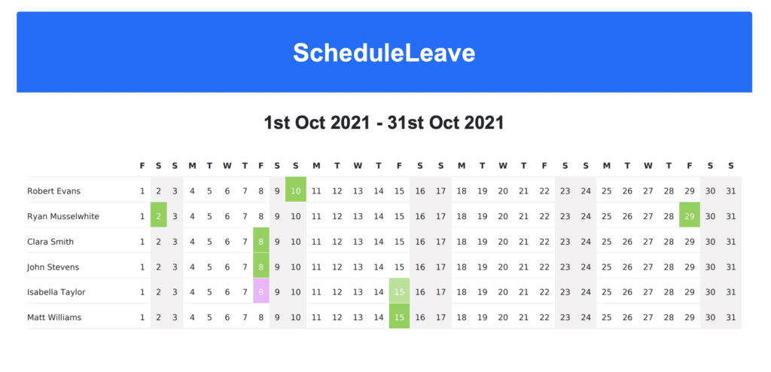Click day 31 in Robert Evans' row
The height and width of the screenshot is (372, 771).
[730, 191]
